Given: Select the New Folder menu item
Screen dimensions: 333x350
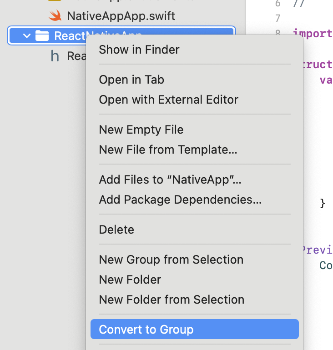Looking at the screenshot, I should 130,280.
